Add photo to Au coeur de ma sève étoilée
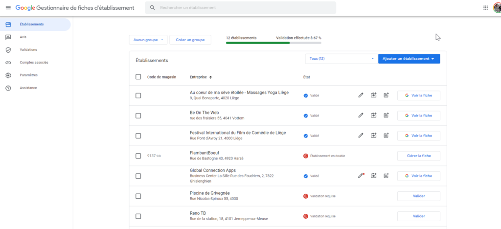 point(373,95)
